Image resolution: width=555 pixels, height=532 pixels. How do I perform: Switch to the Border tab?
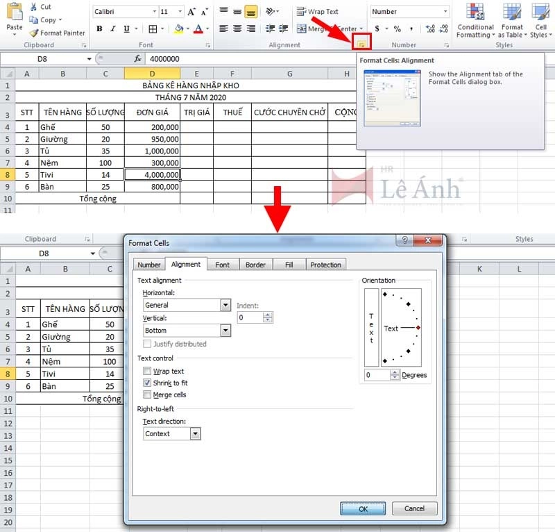pos(255,265)
